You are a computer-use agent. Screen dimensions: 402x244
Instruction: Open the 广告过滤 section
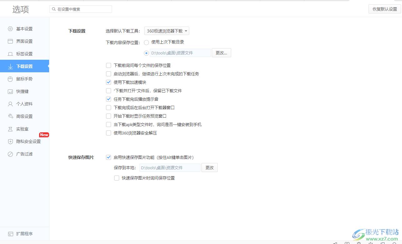tap(24, 154)
